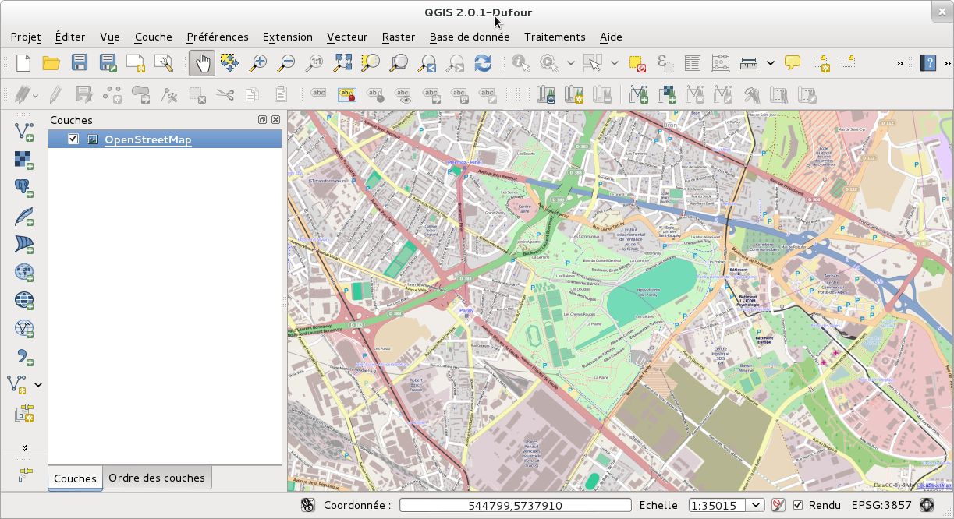Select the Measure line ruler tool
Image resolution: width=954 pixels, height=519 pixels.
(x=749, y=63)
